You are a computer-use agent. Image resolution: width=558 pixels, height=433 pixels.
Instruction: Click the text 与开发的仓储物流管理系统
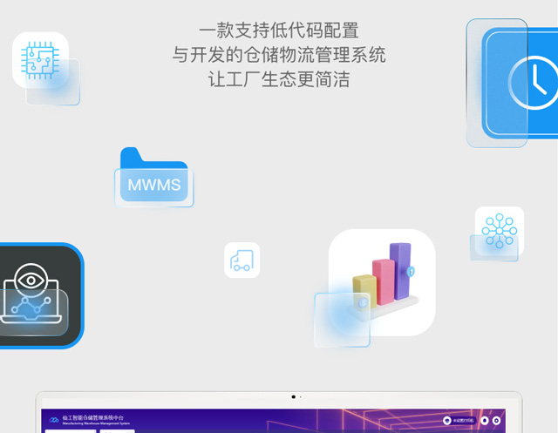pyautogui.click(x=279, y=55)
